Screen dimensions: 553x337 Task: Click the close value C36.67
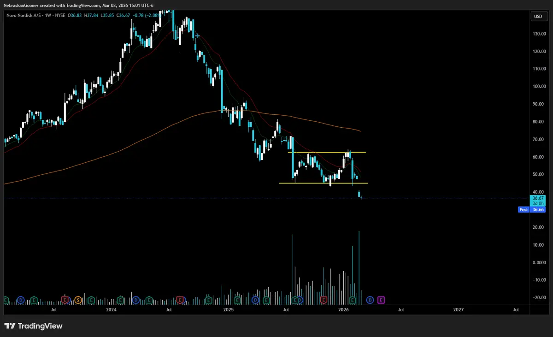124,16
